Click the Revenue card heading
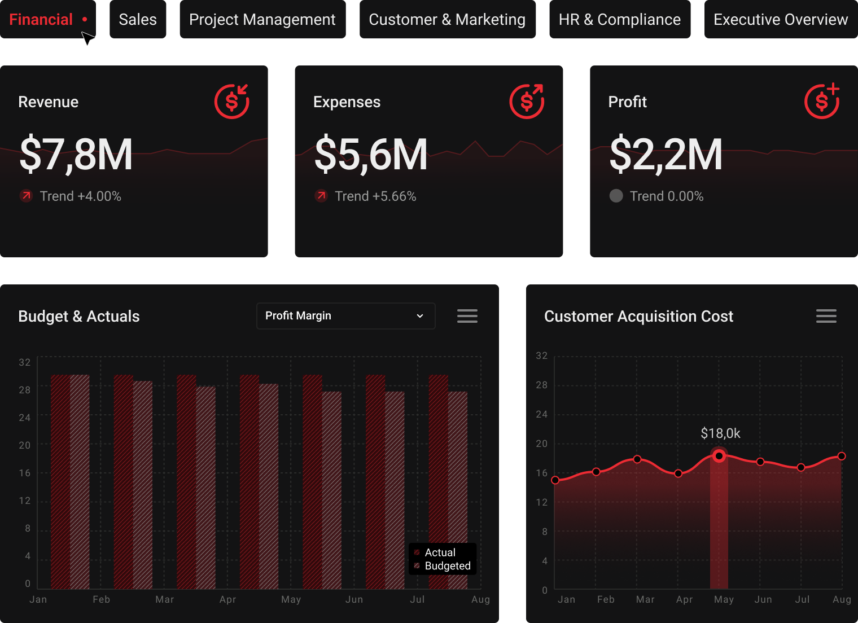The image size is (858, 623). [49, 102]
